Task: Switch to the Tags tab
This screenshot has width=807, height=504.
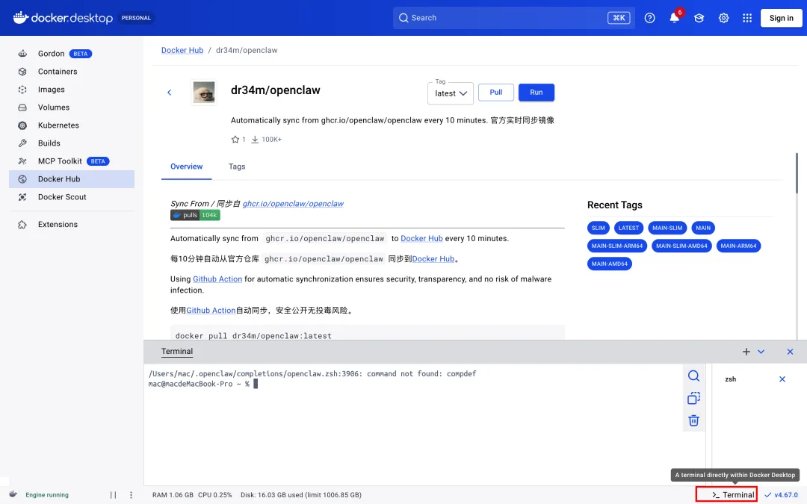Action: [237, 167]
